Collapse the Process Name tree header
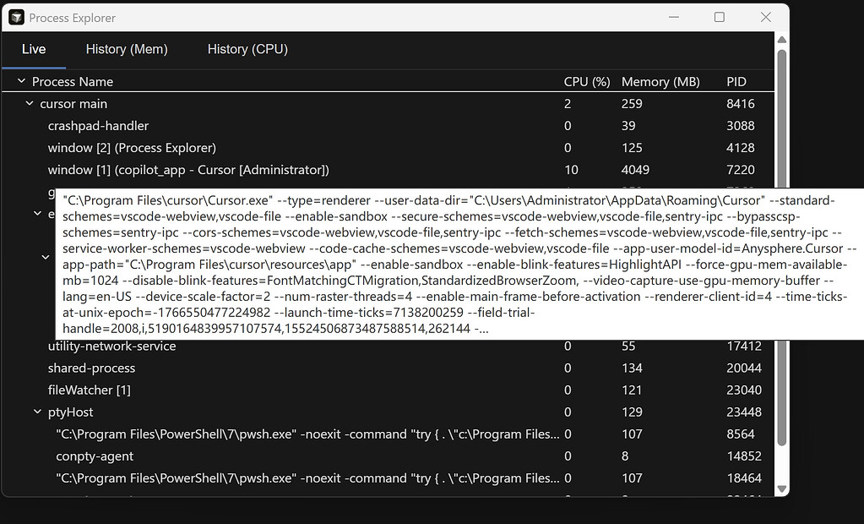This screenshot has width=864, height=524. (20, 81)
